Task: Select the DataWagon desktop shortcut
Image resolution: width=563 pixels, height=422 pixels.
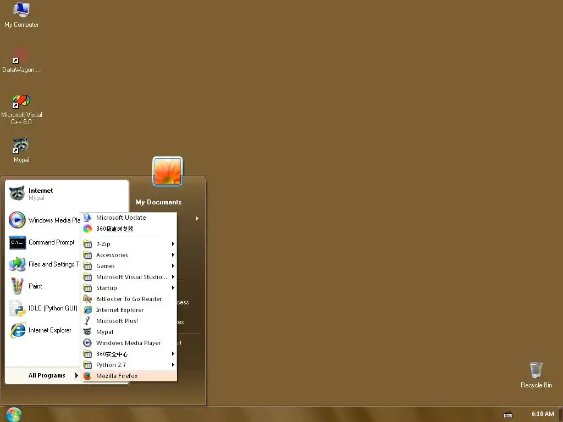Action: 21,60
